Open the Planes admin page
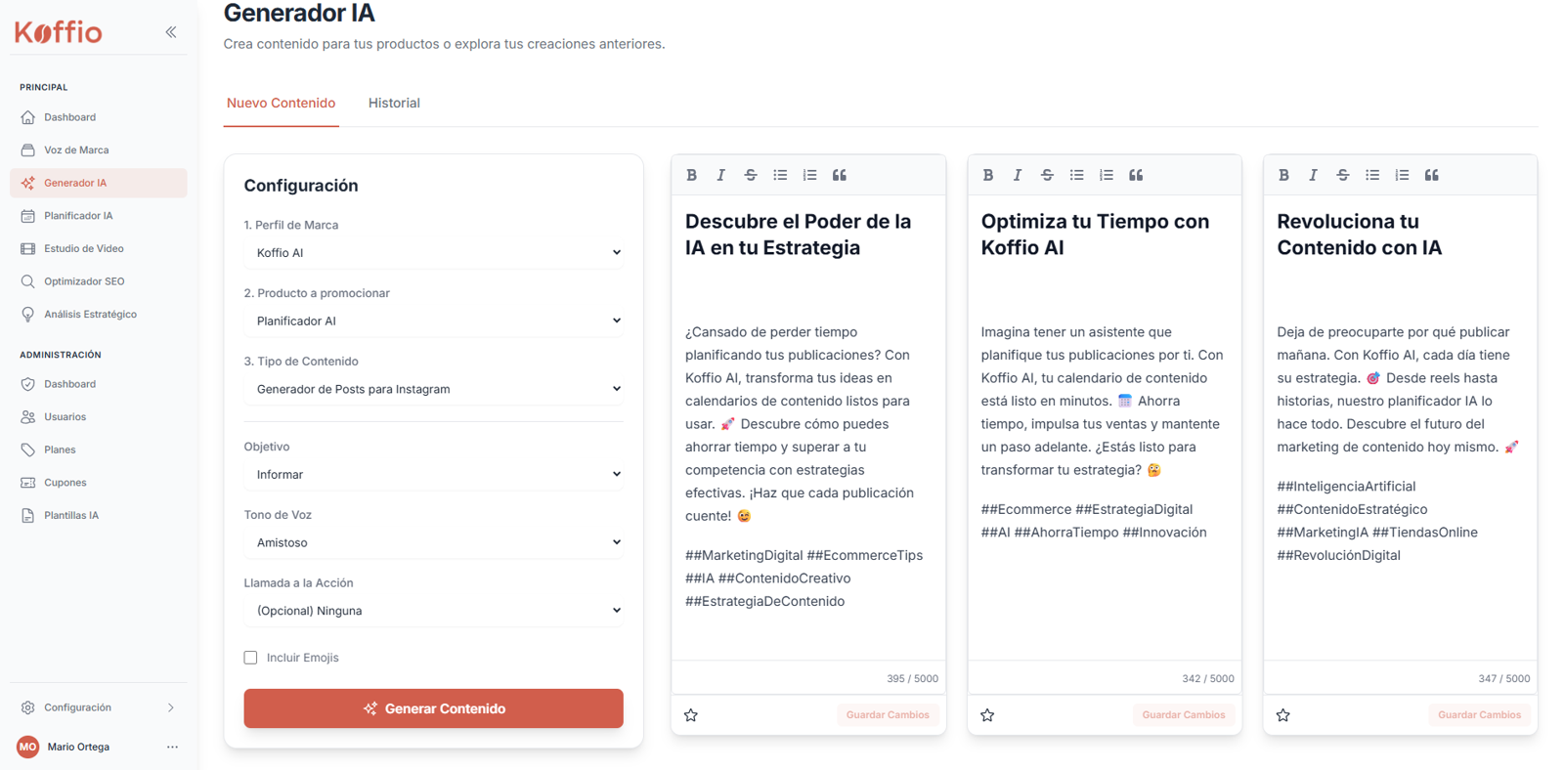Image resolution: width=1564 pixels, height=770 pixels. [x=98, y=449]
